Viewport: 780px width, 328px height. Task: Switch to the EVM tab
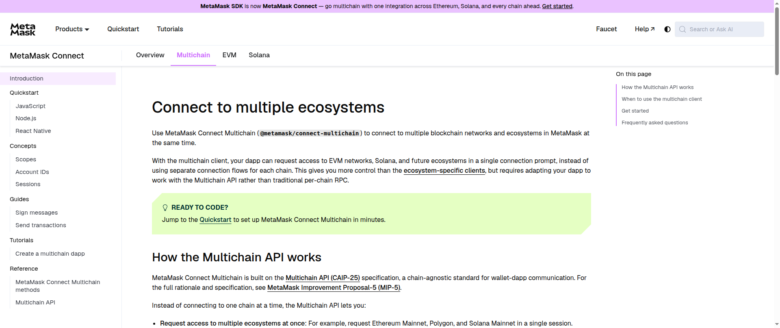coord(229,55)
